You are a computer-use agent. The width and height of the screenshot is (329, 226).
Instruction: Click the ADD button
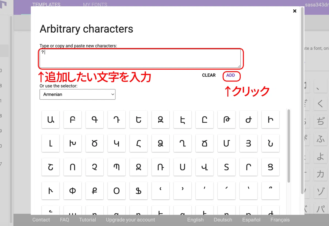click(231, 75)
